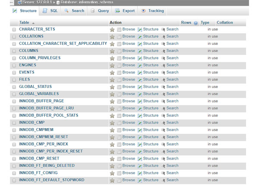Check the CHARACTER_SETS table checkbox
This screenshot has width=259, height=185.
(x=14, y=30)
